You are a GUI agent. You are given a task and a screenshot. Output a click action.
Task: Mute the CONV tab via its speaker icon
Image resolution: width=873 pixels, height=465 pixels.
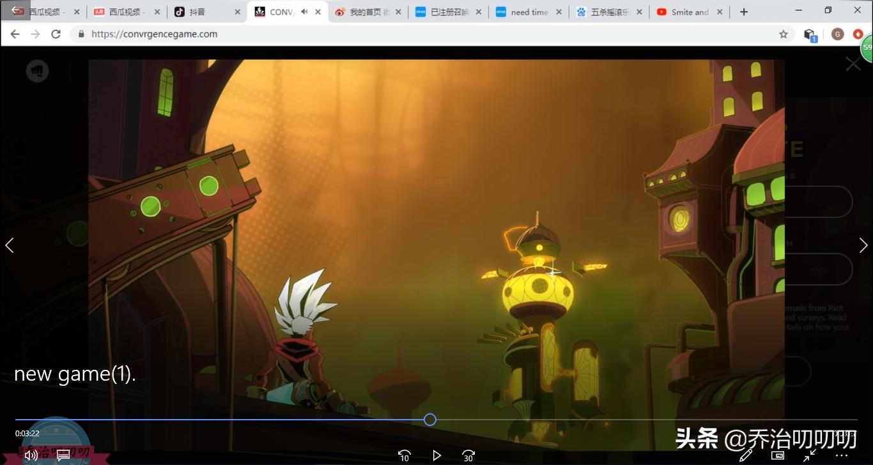click(304, 11)
